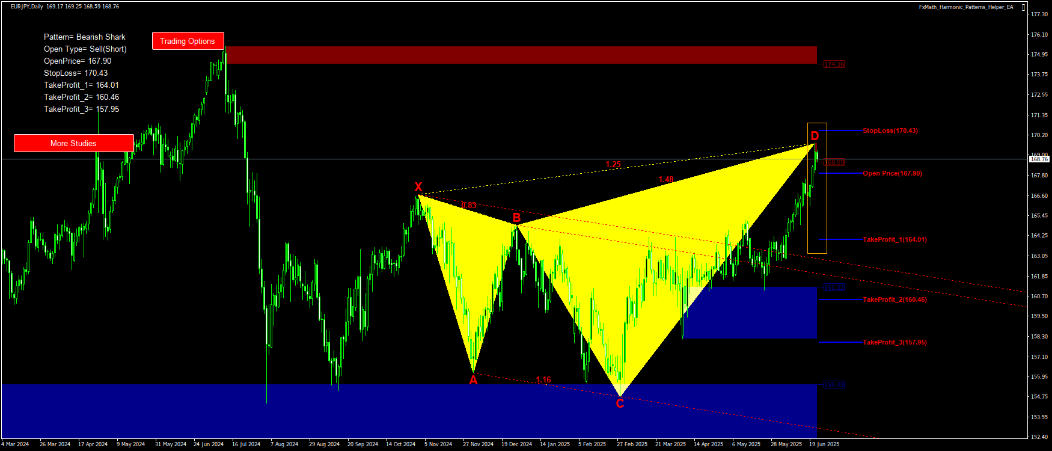Click the TakeProfit_3(157.95) label
Viewport: 1052px width, 451px height.
895,342
